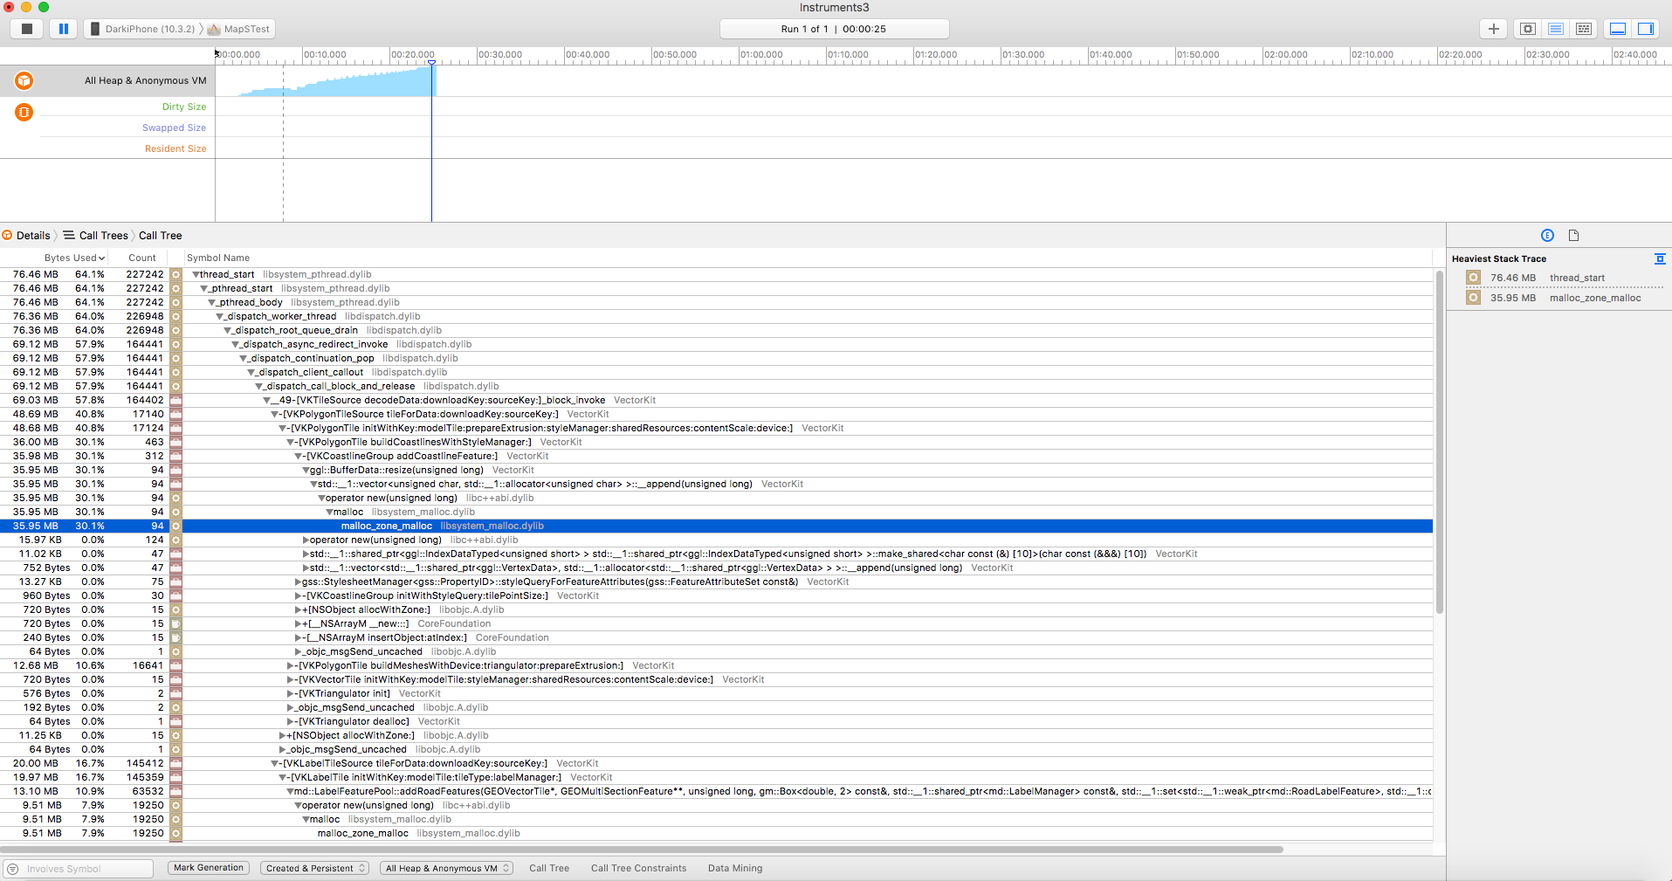Image resolution: width=1672 pixels, height=881 pixels.
Task: Select thread_start in Heaviest Stack Trace
Action: (x=1577, y=278)
